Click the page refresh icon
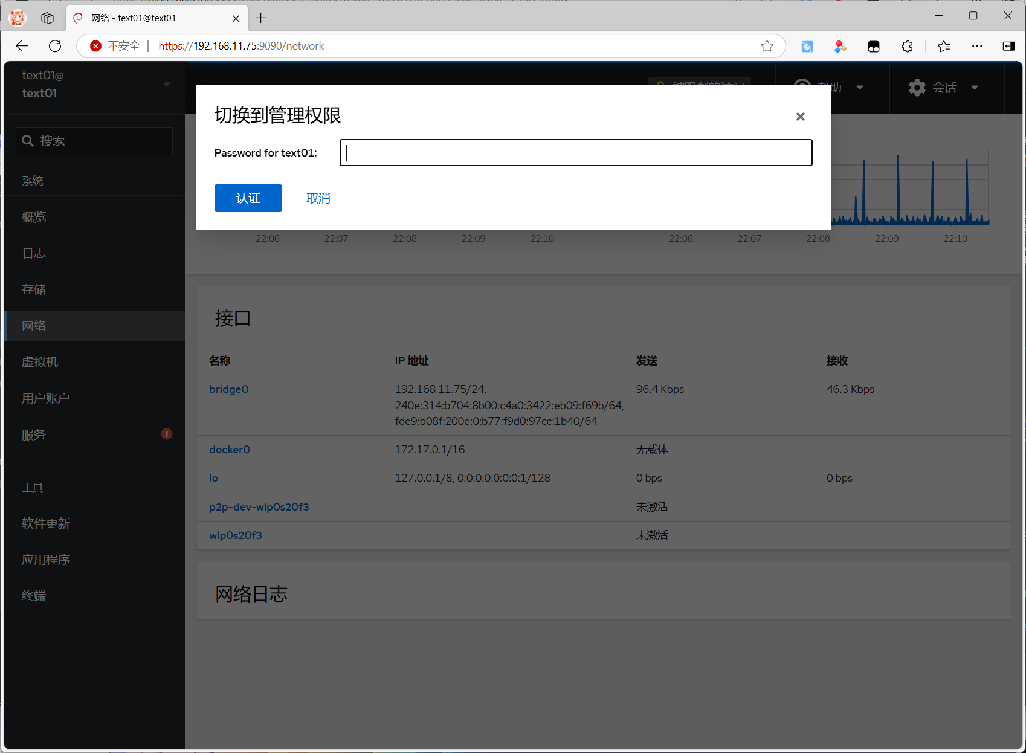 (55, 46)
